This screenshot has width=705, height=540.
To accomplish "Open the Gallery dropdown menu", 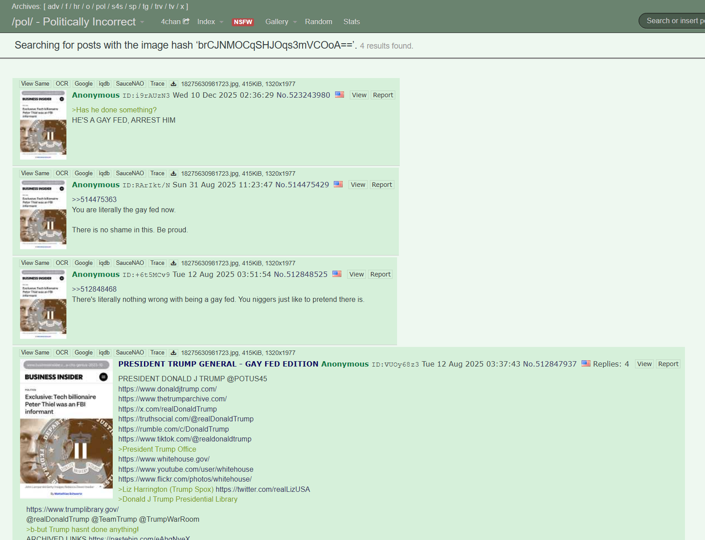I will 281,21.
